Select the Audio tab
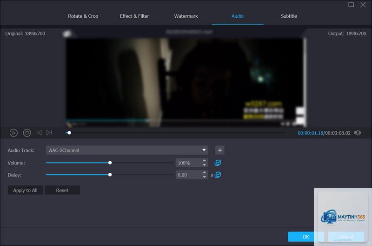Screen dimensions: 372x246 pos(238,16)
